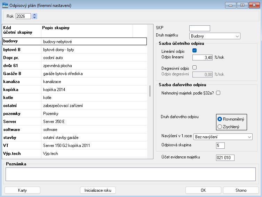262x197 pixels.
Task: Confirm with the OK button
Action: coord(203,190)
